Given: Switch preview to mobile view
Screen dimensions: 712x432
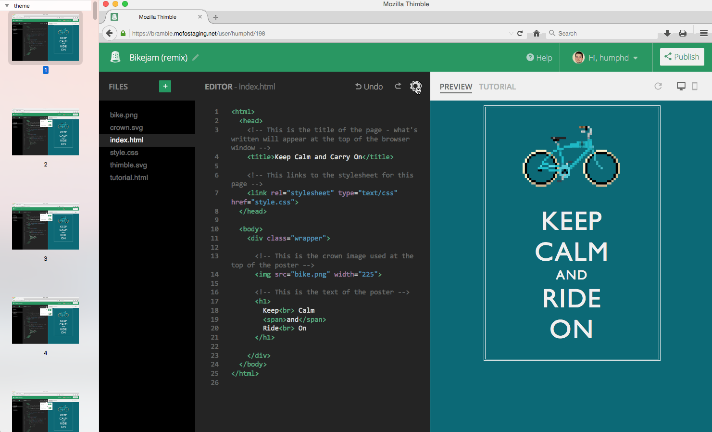Looking at the screenshot, I should click(x=695, y=86).
